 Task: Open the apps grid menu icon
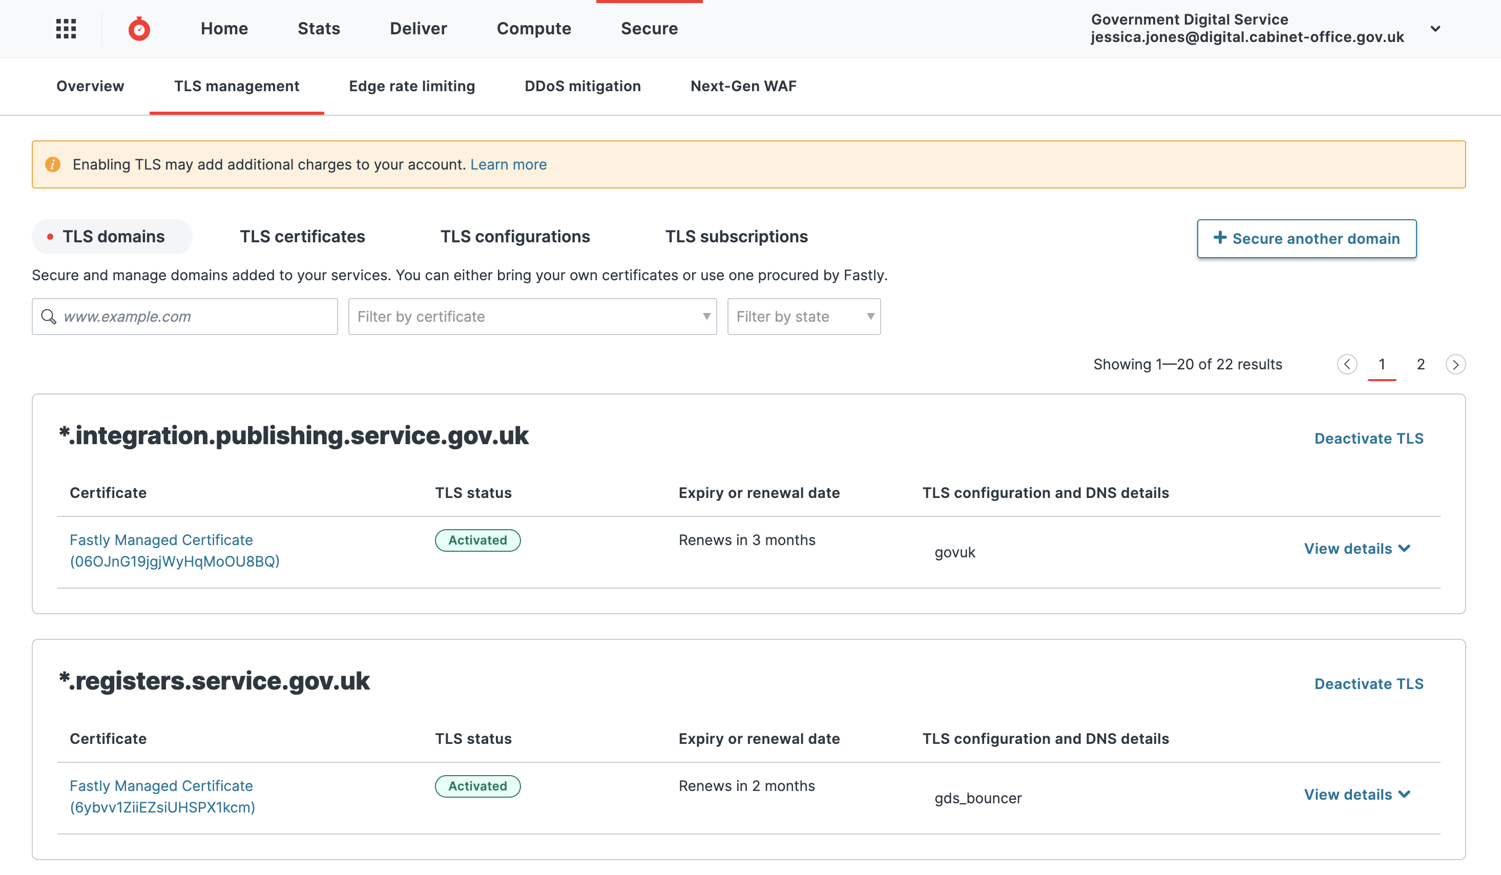tap(66, 29)
